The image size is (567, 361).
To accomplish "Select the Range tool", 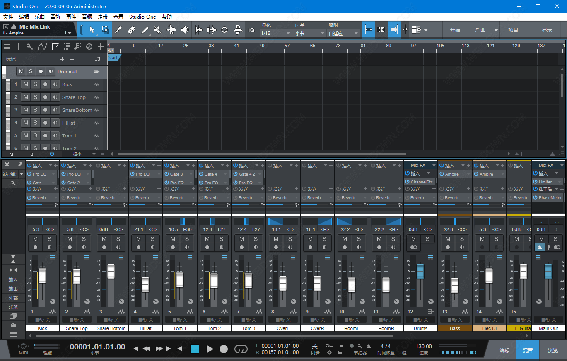I will [105, 30].
